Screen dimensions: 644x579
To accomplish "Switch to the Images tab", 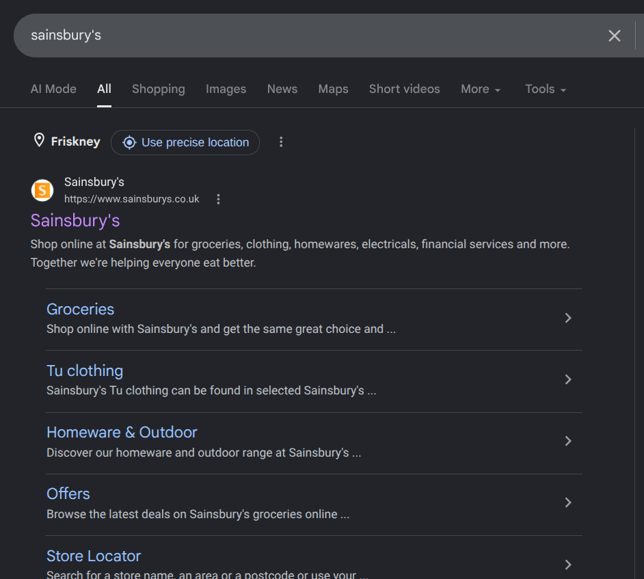I will (226, 89).
